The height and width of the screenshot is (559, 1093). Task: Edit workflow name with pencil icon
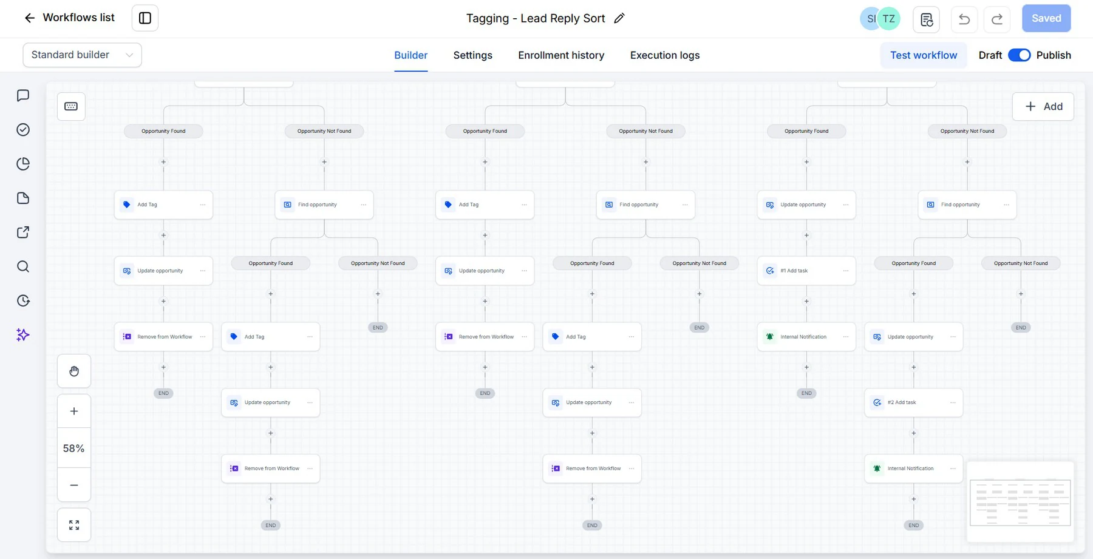coord(619,18)
